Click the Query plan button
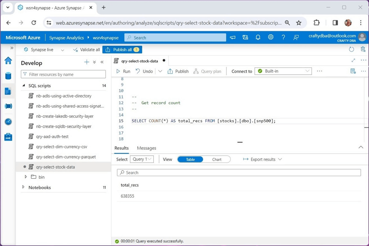This screenshot has height=246, width=369. click(207, 71)
